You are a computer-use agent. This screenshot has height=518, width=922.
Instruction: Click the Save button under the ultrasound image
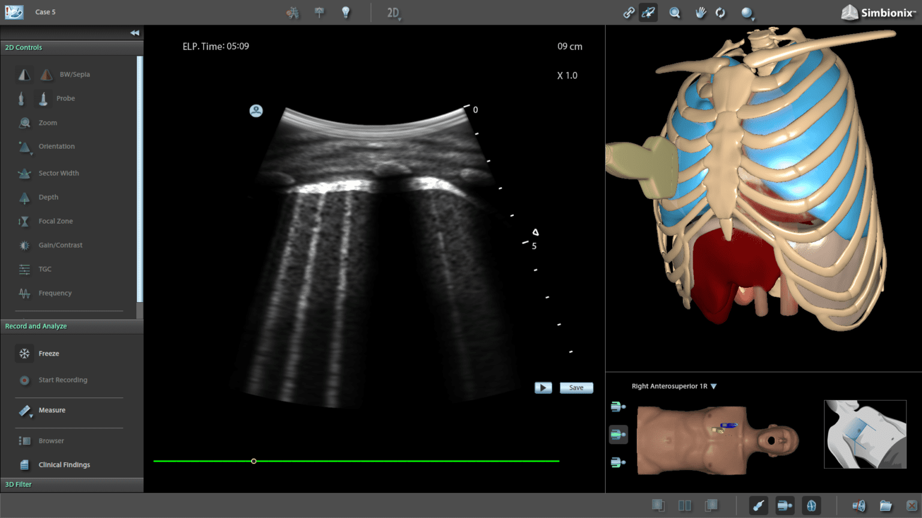click(576, 387)
